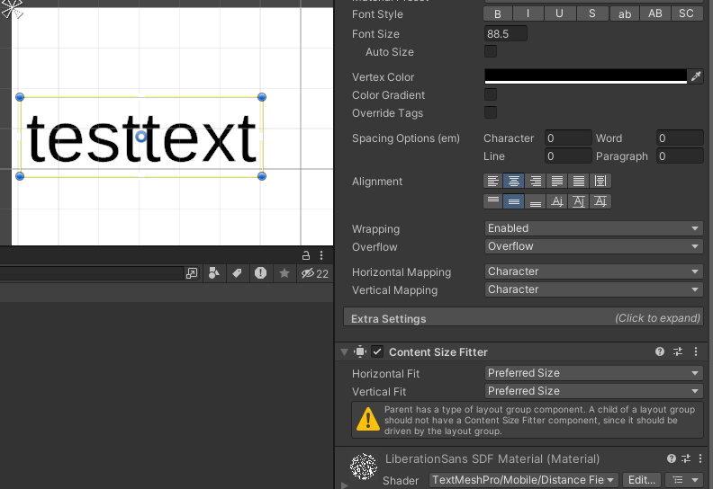Set top vertical alignment
The width and height of the screenshot is (713, 489).
(x=493, y=201)
